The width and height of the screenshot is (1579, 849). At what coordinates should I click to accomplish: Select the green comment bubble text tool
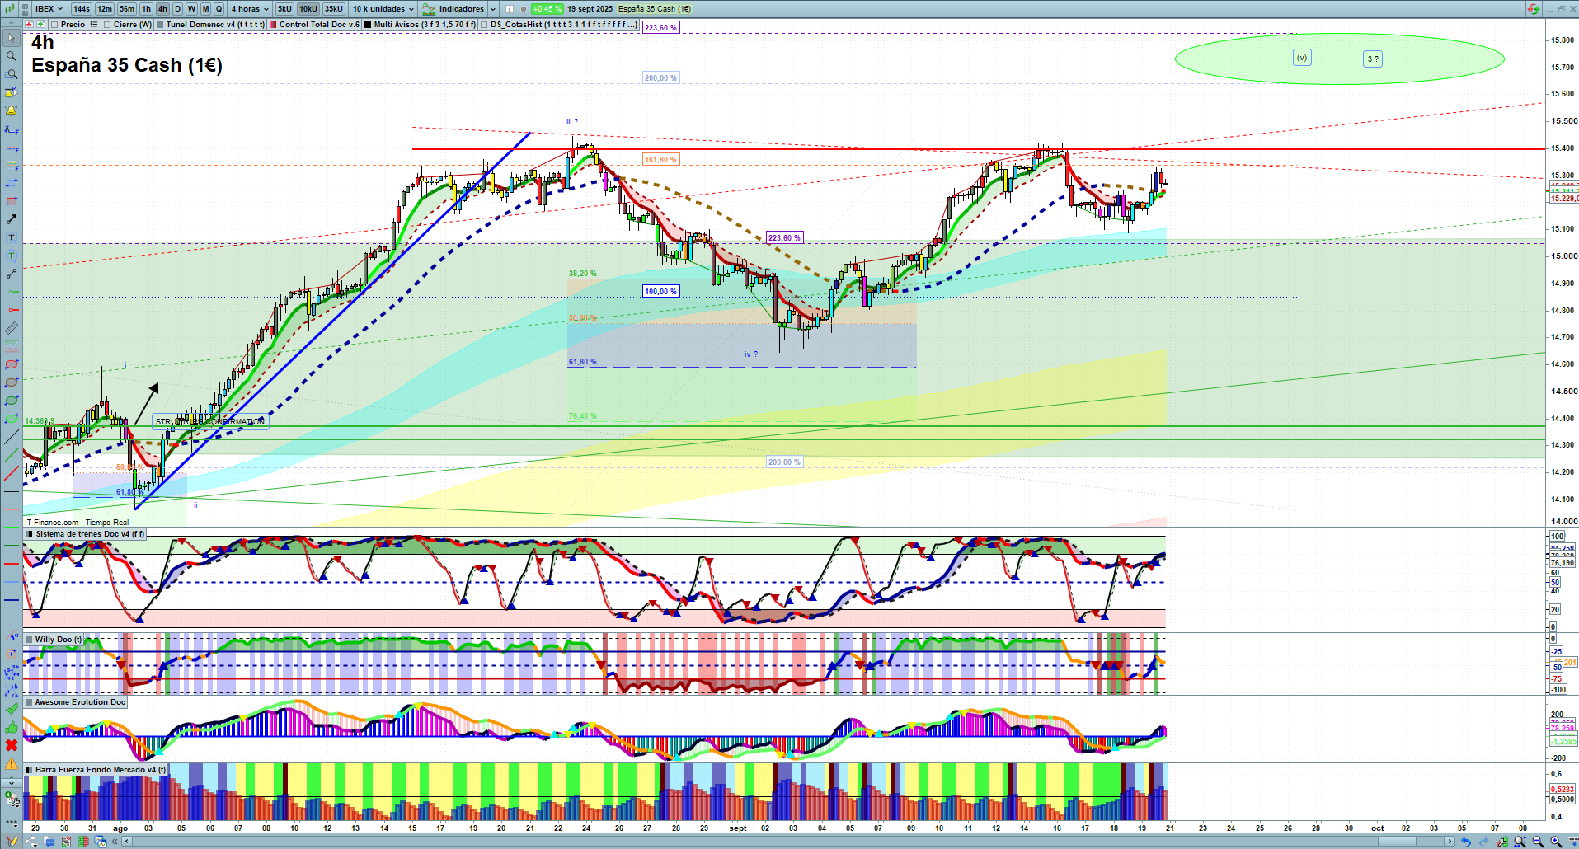(x=12, y=256)
